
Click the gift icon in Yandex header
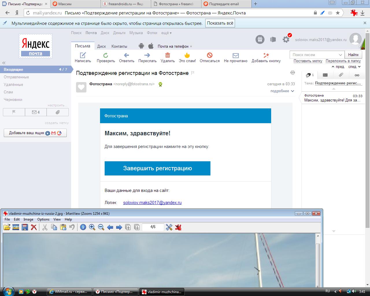(260, 39)
